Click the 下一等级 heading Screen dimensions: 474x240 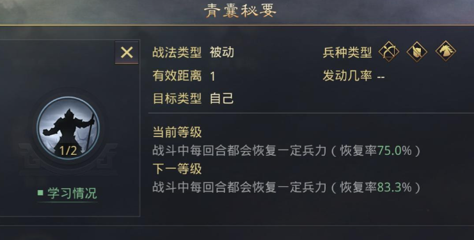point(177,169)
